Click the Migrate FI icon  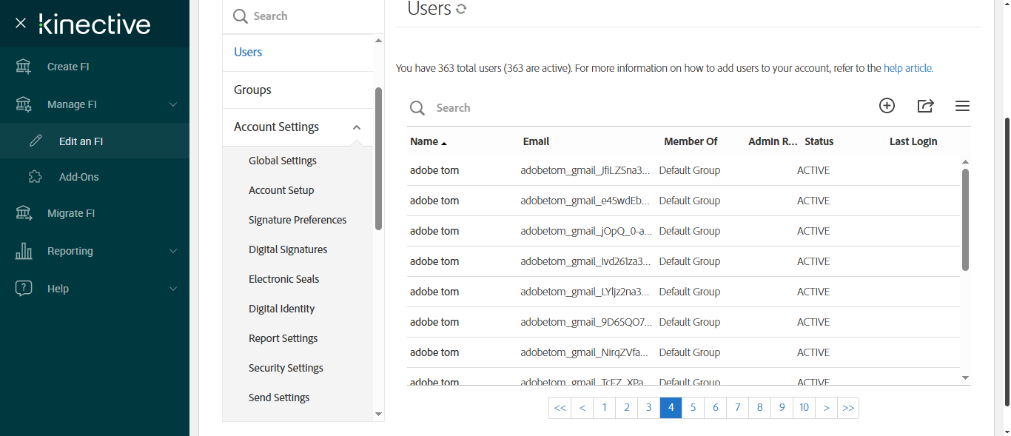click(x=24, y=213)
